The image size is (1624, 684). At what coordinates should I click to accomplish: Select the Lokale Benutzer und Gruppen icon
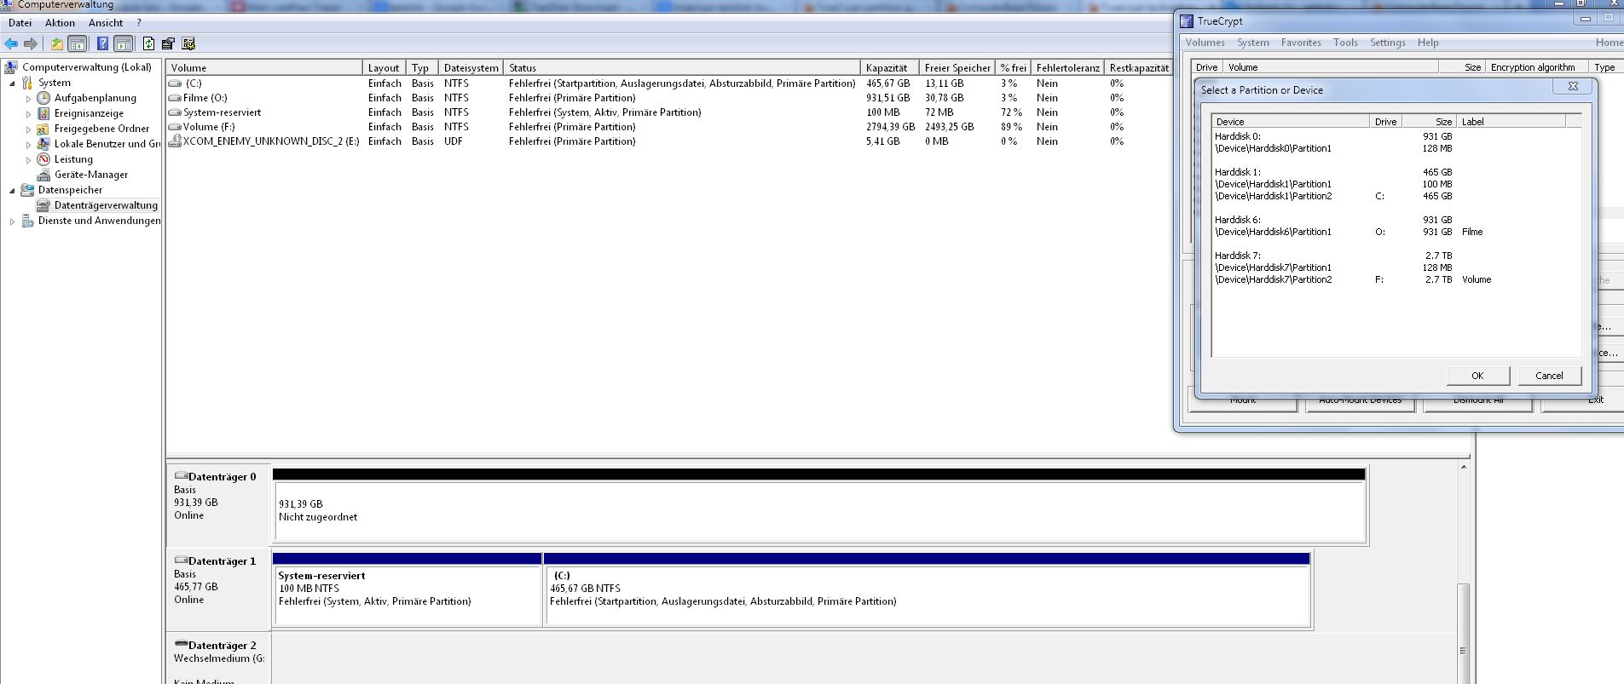coord(43,144)
